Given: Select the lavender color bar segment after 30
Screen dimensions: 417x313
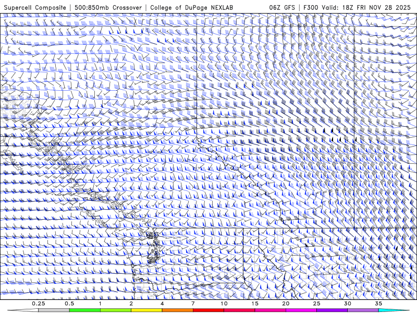Looking at the screenshot, I should (x=363, y=310).
